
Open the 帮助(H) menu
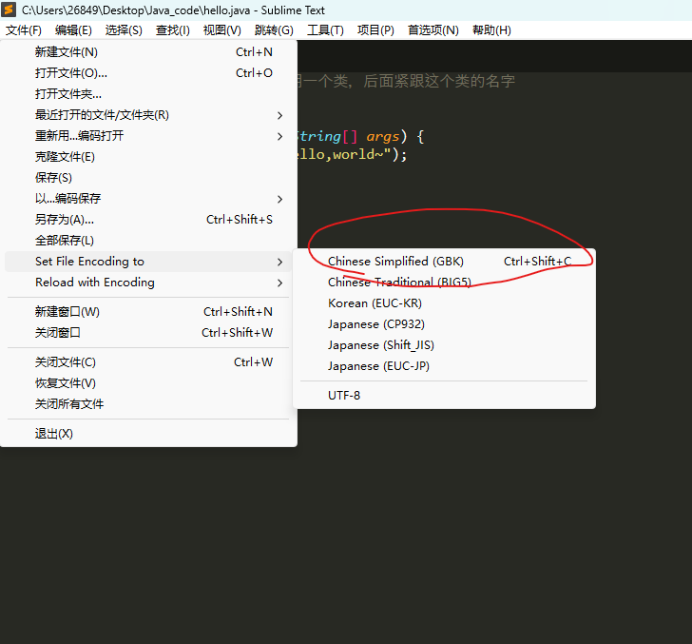click(x=491, y=30)
